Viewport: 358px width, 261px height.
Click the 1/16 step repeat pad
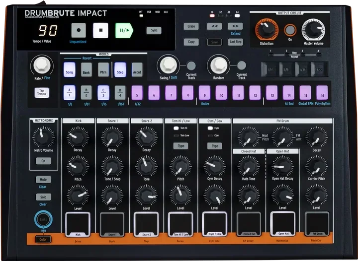(302, 69)
